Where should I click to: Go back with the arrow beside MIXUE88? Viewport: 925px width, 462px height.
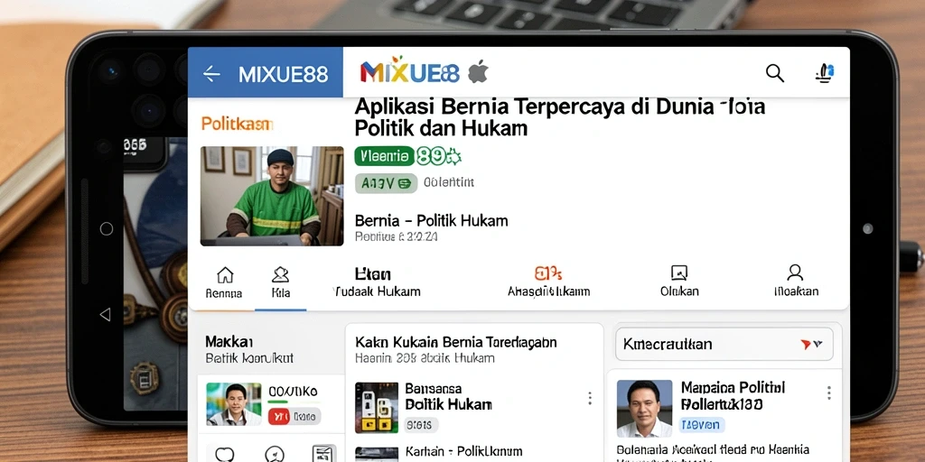pyautogui.click(x=211, y=74)
